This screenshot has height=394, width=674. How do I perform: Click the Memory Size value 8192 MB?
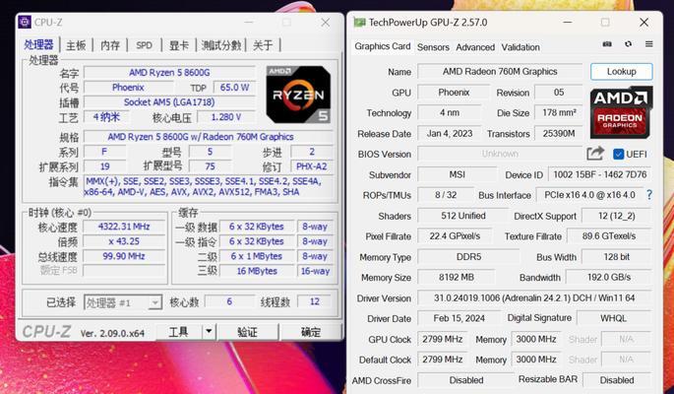pyautogui.click(x=457, y=278)
